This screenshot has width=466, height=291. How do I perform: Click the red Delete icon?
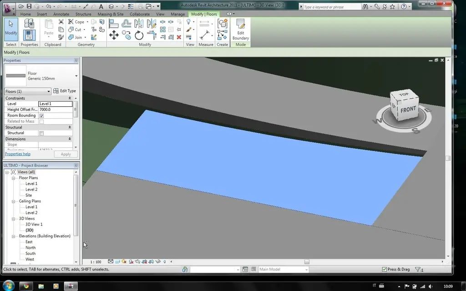(179, 37)
